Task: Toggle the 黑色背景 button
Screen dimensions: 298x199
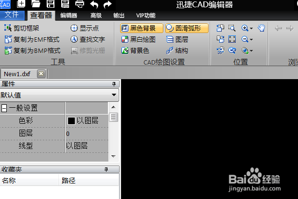Action: click(x=141, y=28)
